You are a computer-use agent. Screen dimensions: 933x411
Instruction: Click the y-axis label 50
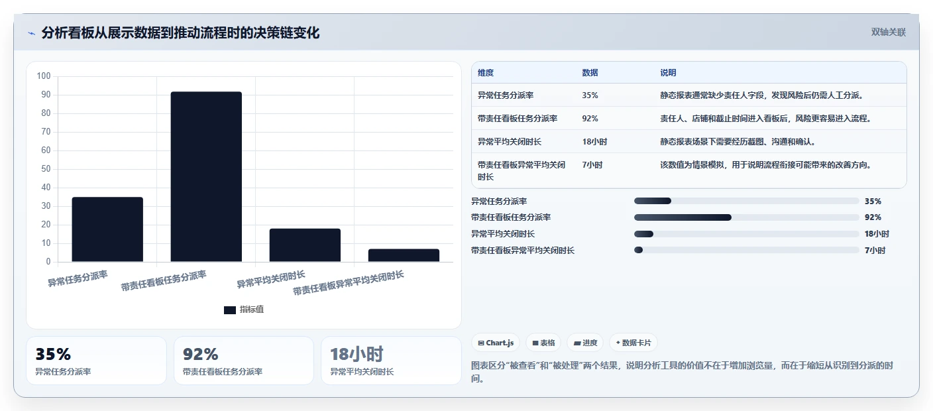click(x=46, y=169)
